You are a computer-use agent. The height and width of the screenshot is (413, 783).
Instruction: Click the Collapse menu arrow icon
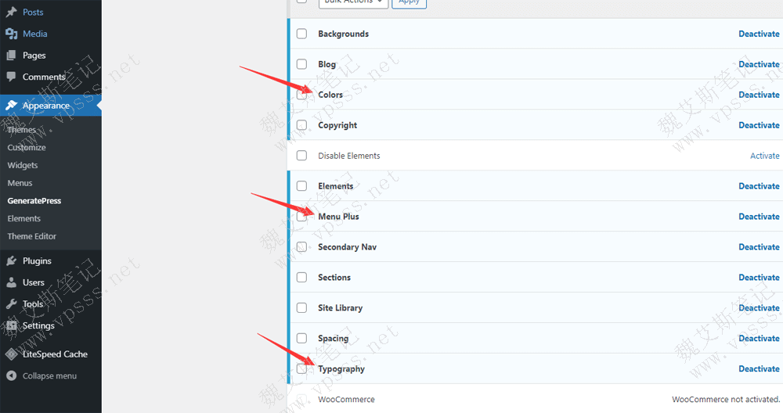(x=11, y=375)
